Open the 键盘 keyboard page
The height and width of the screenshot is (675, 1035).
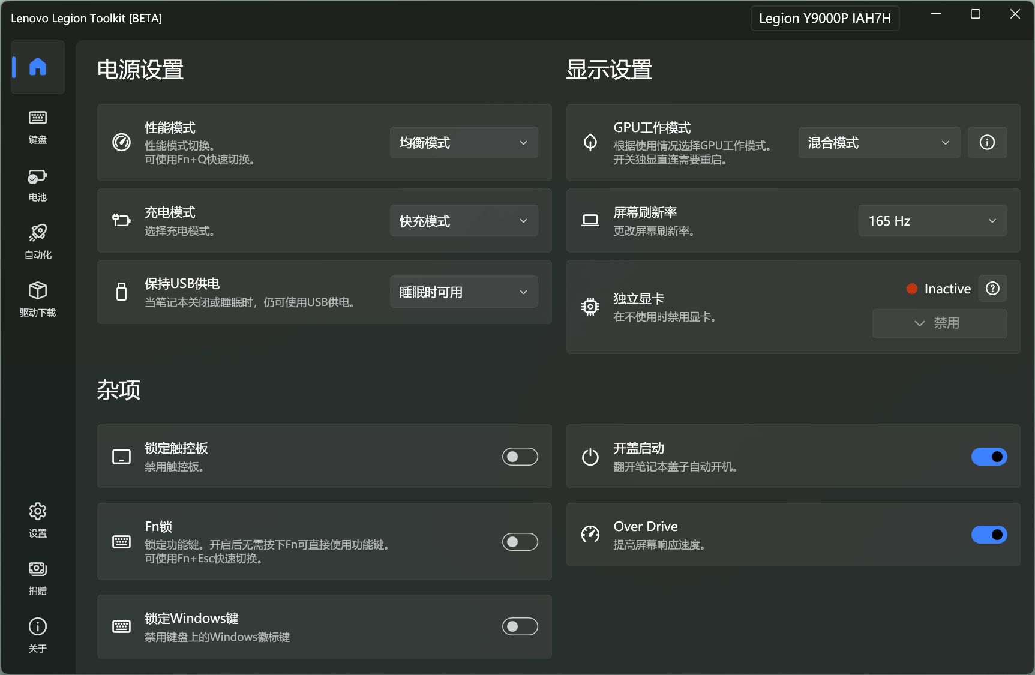[38, 127]
